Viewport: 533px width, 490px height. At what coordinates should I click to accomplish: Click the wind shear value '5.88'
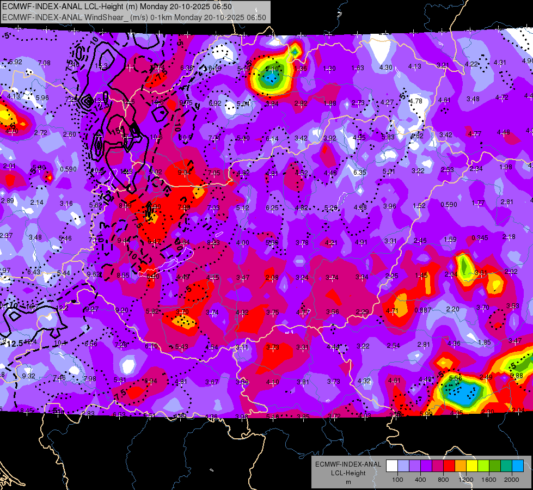[516, 376]
